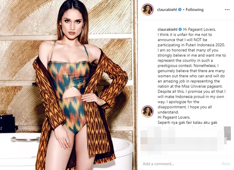Click the 'Miss Universe pageant' caption text

click(x=202, y=86)
